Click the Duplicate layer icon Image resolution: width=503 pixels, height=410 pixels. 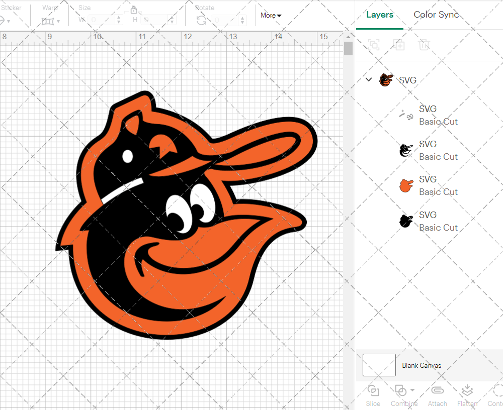(399, 45)
